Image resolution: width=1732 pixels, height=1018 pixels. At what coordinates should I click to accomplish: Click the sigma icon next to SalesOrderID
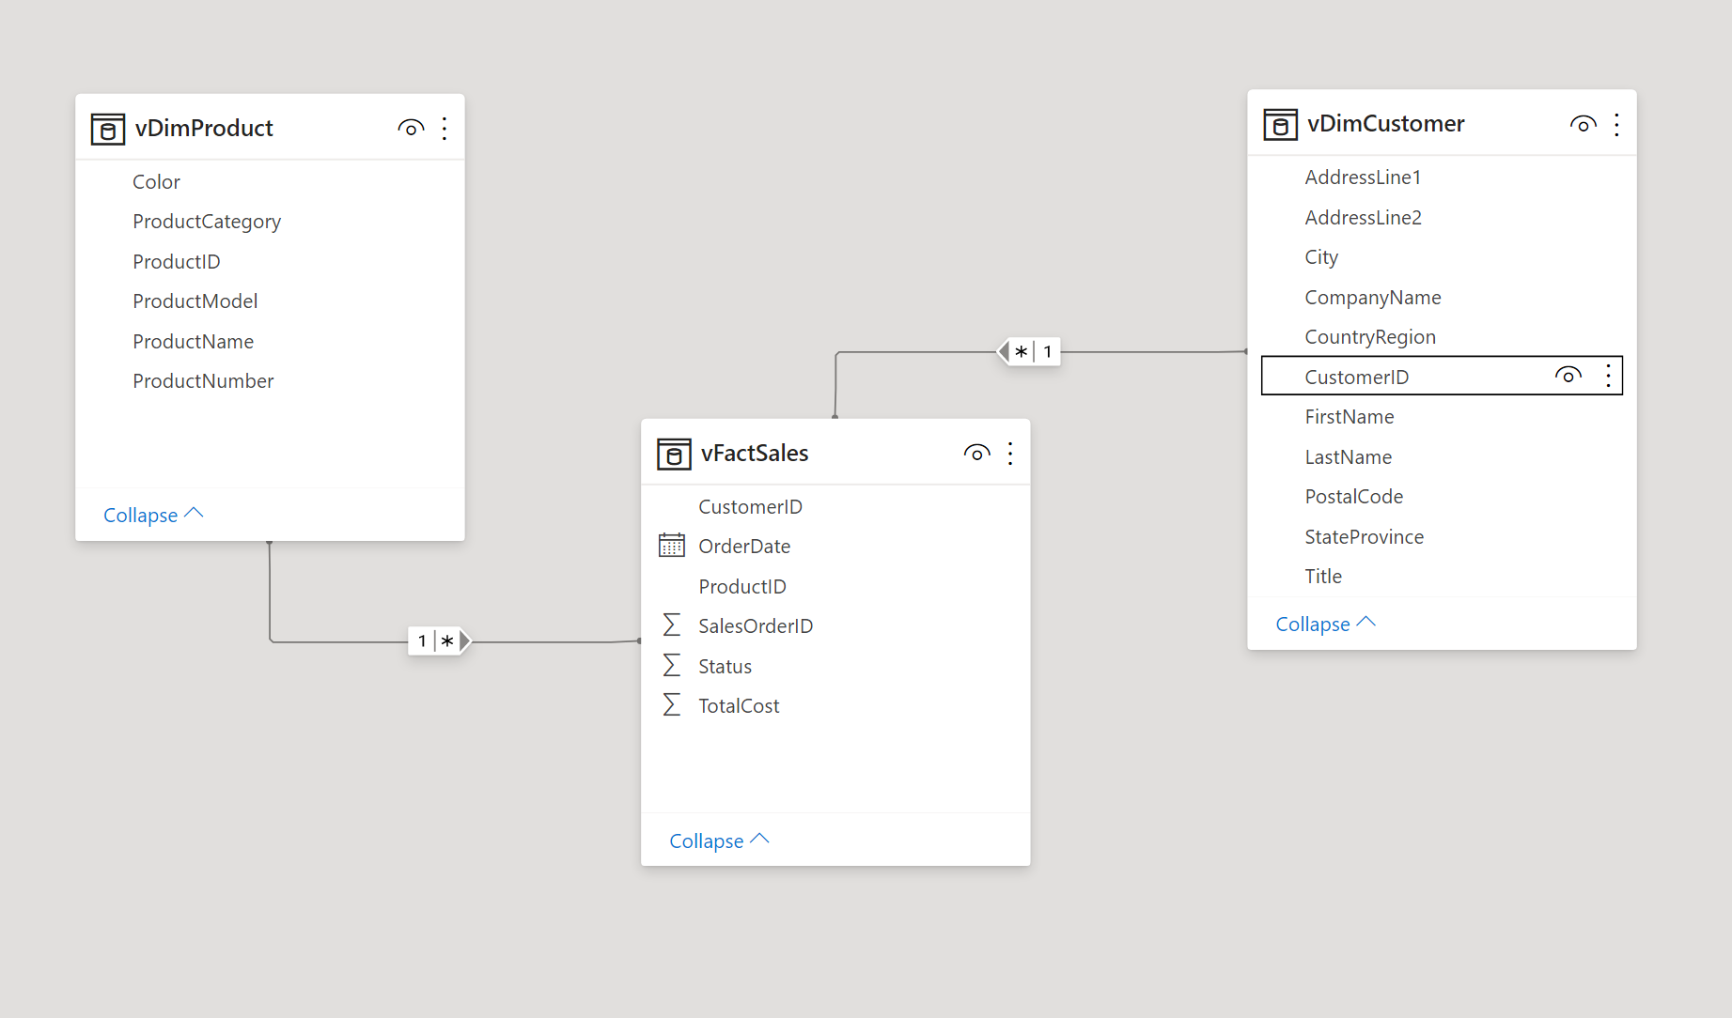tap(671, 625)
